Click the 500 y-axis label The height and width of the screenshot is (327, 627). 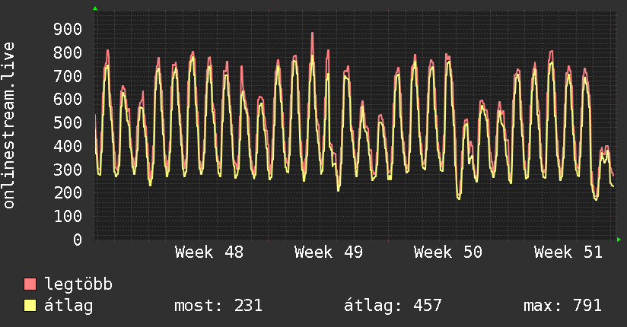click(x=68, y=122)
